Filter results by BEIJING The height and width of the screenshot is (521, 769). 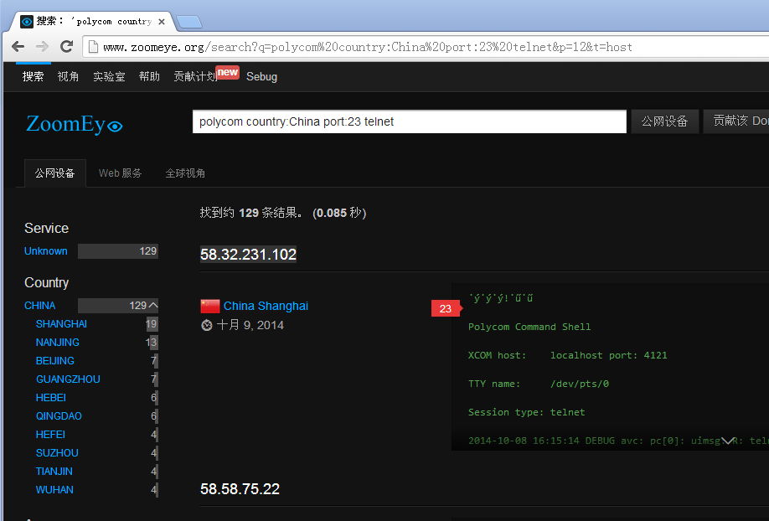tap(55, 360)
